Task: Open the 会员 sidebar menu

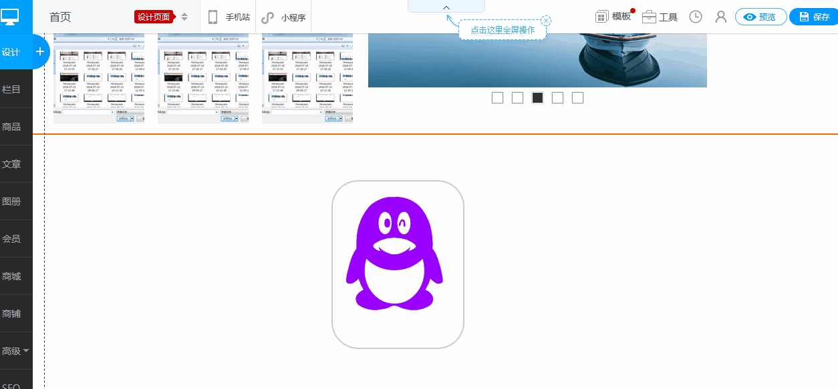Action: pyautogui.click(x=11, y=239)
